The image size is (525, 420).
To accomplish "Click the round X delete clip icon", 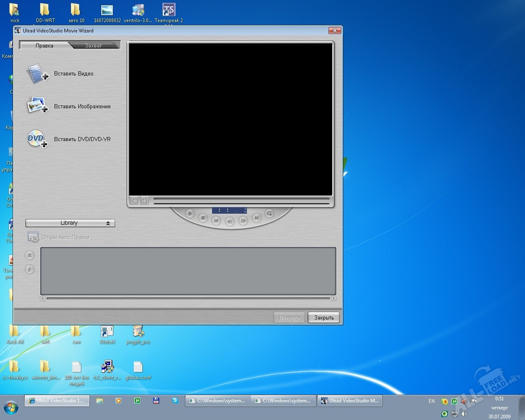I will (x=30, y=255).
